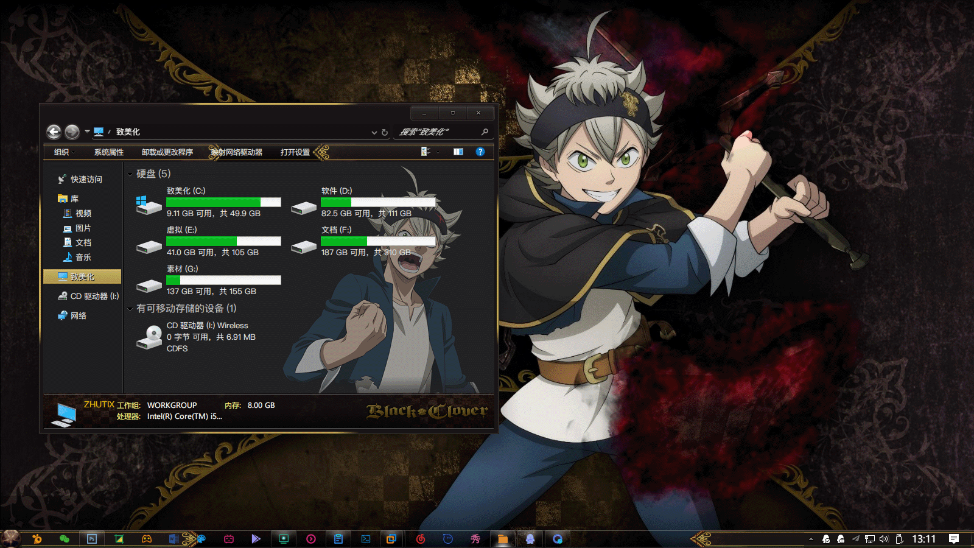Click the Forward navigation arrow
This screenshot has width=974, height=548.
pos(72,132)
